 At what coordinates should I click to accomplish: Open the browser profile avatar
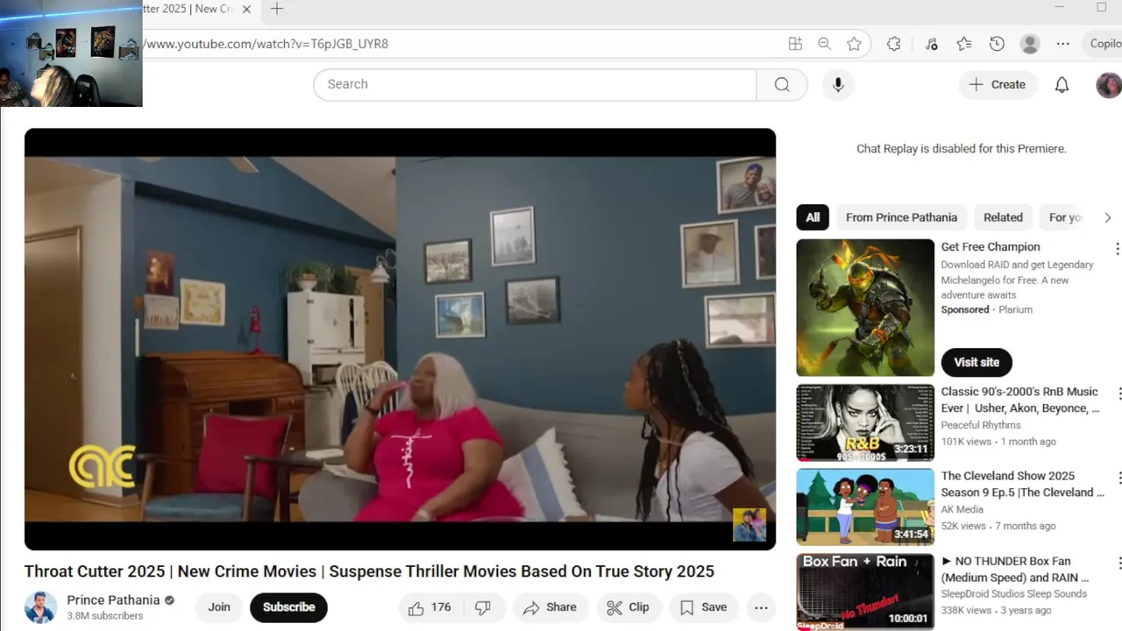pyautogui.click(x=1030, y=44)
